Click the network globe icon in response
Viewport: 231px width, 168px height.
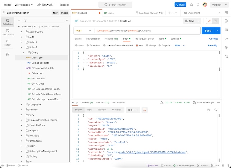pos(162,102)
